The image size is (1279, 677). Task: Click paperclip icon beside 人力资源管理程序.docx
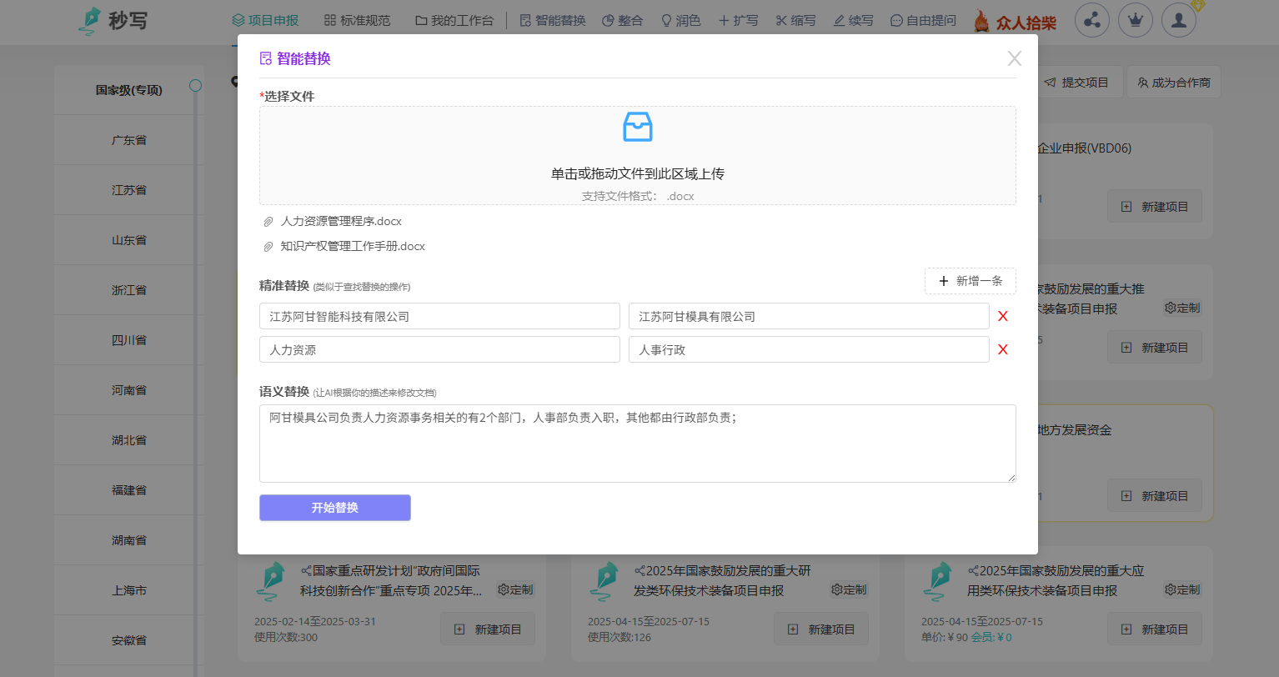pyautogui.click(x=268, y=221)
